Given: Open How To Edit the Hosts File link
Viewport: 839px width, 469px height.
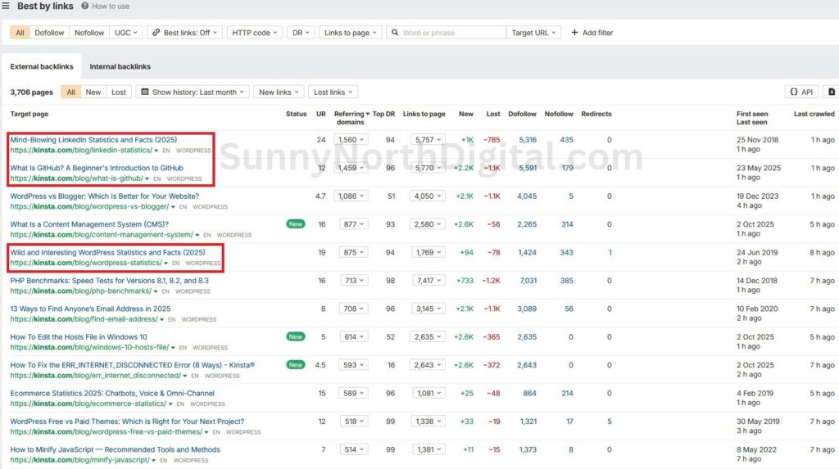Looking at the screenshot, I should pyautogui.click(x=79, y=337).
